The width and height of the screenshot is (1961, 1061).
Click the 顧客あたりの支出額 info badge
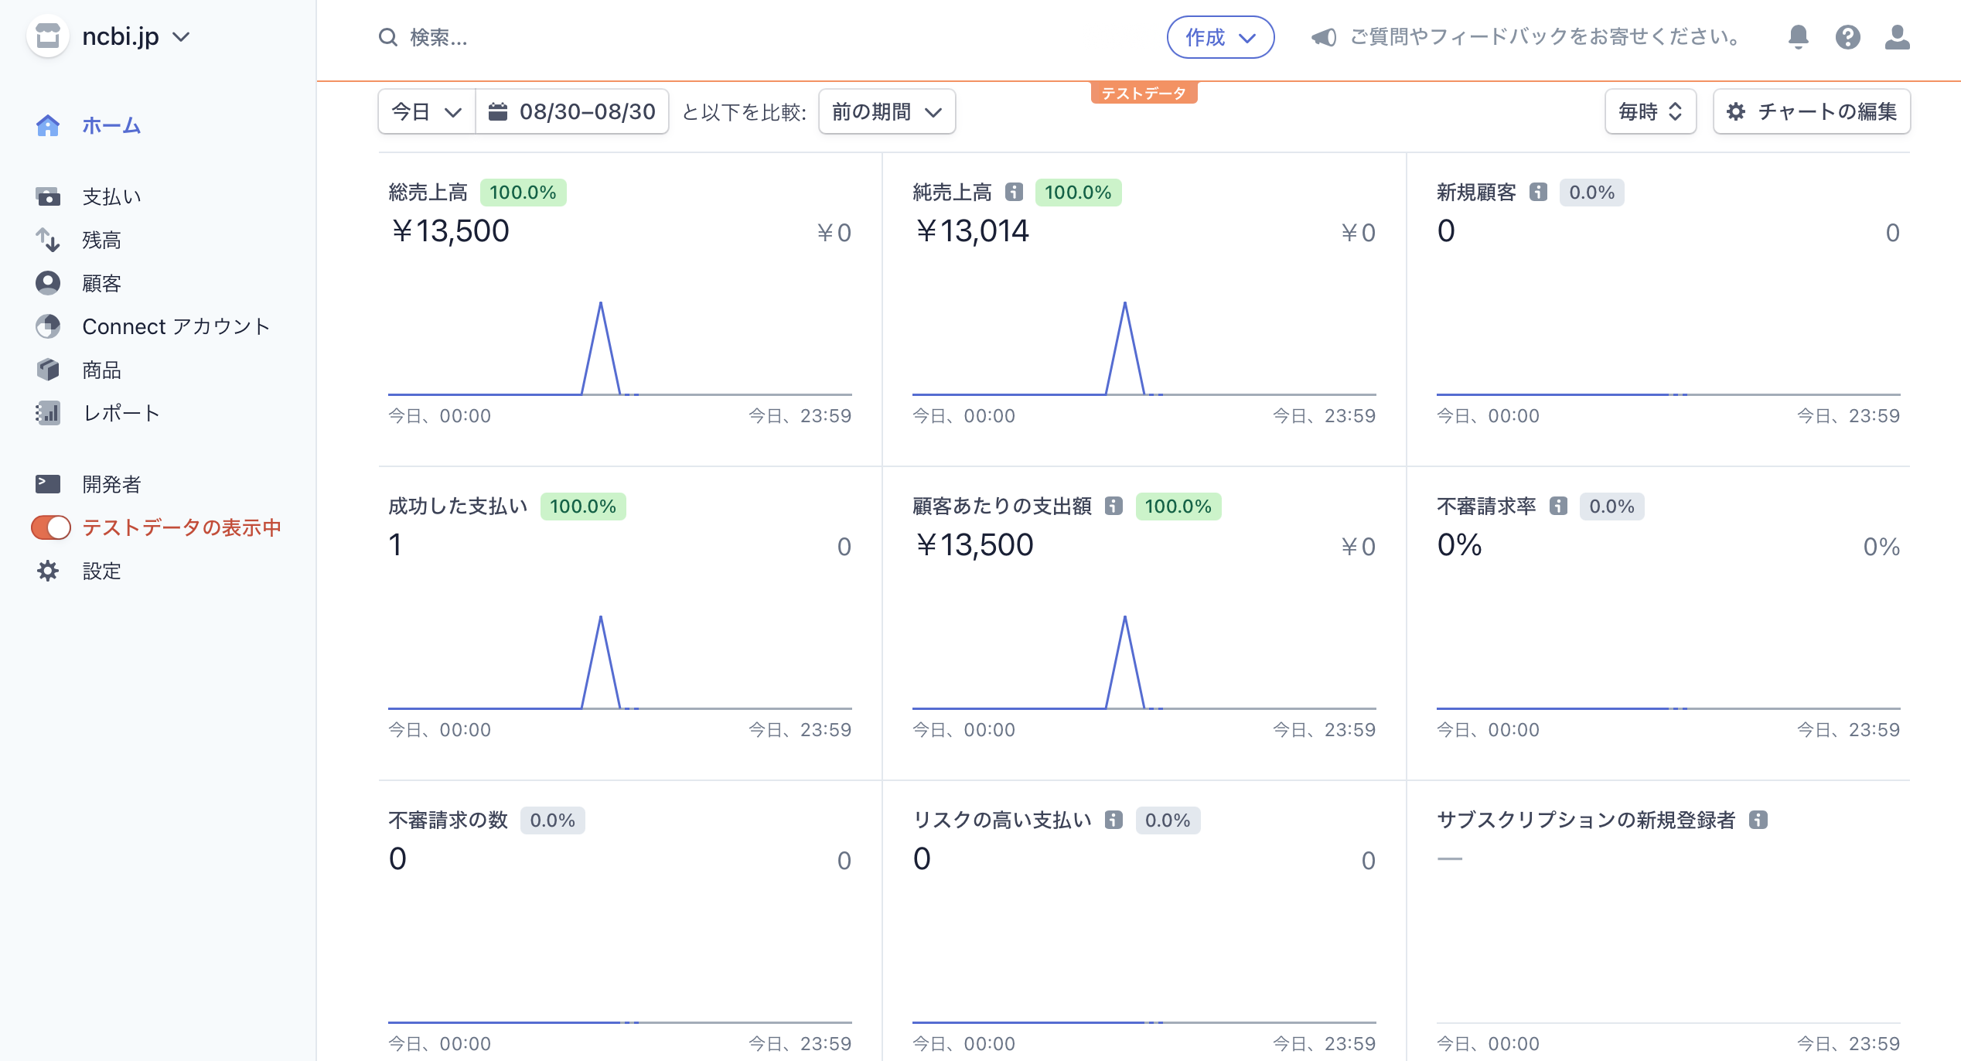(x=1114, y=507)
